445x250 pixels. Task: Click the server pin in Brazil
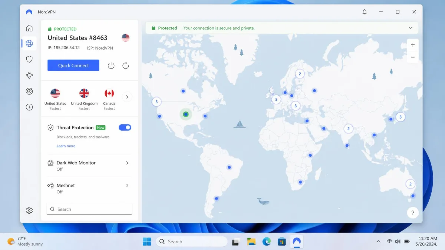point(229,167)
